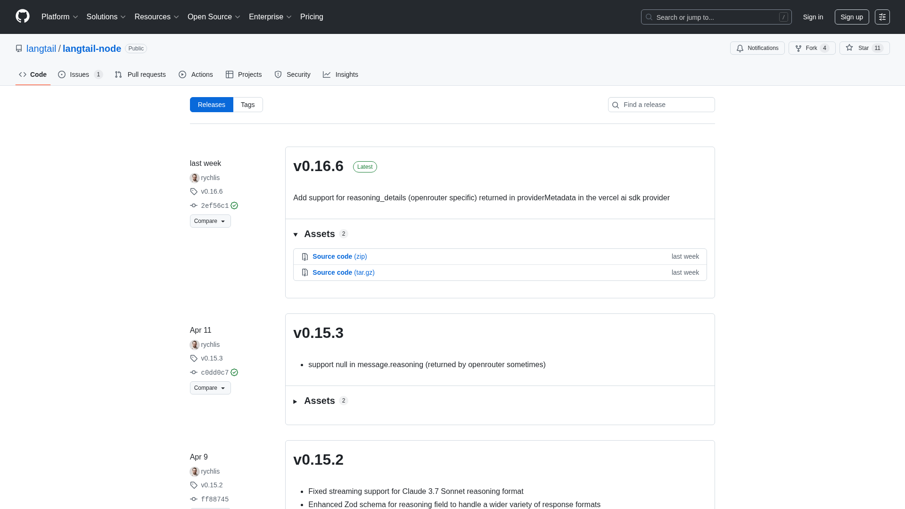Click the Sign up button
The width and height of the screenshot is (905, 509).
pos(851,17)
